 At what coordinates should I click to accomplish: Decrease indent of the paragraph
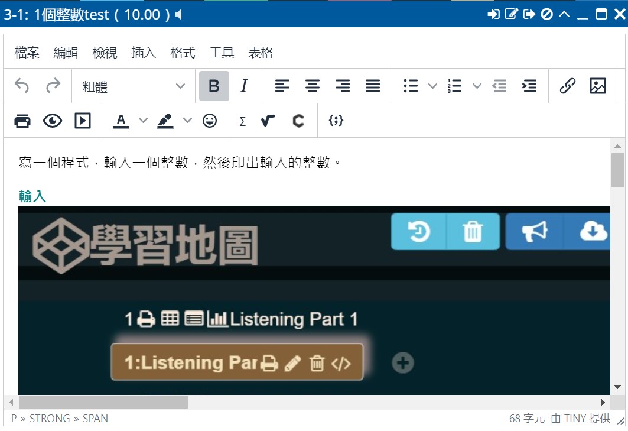pyautogui.click(x=499, y=86)
